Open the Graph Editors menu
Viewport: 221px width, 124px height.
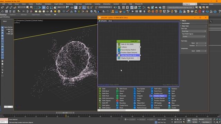click(59, 4)
